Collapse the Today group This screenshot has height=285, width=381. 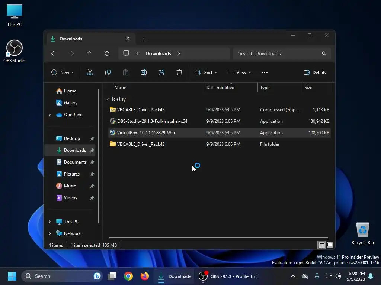click(x=107, y=99)
